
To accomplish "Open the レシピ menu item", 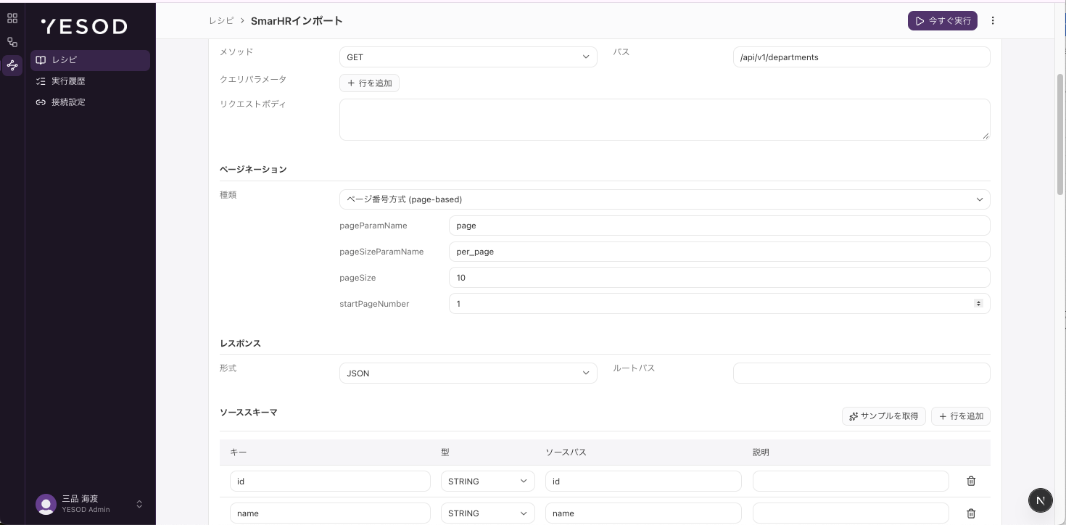I will pos(90,60).
